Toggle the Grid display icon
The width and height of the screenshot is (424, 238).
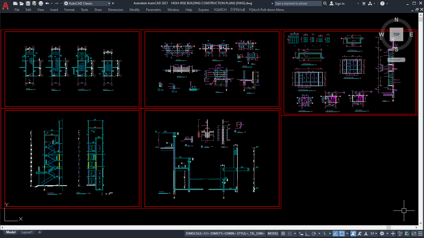[x=283, y=234]
